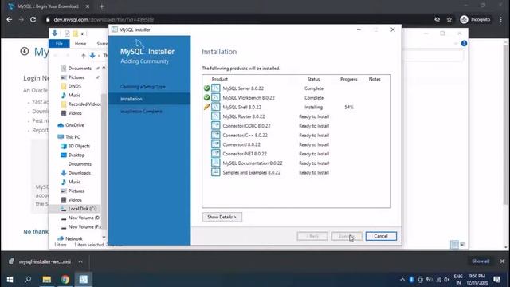Click ENG language indicator in taskbar
Screen dimensions: 510x287
pyautogui.click(x=458, y=279)
